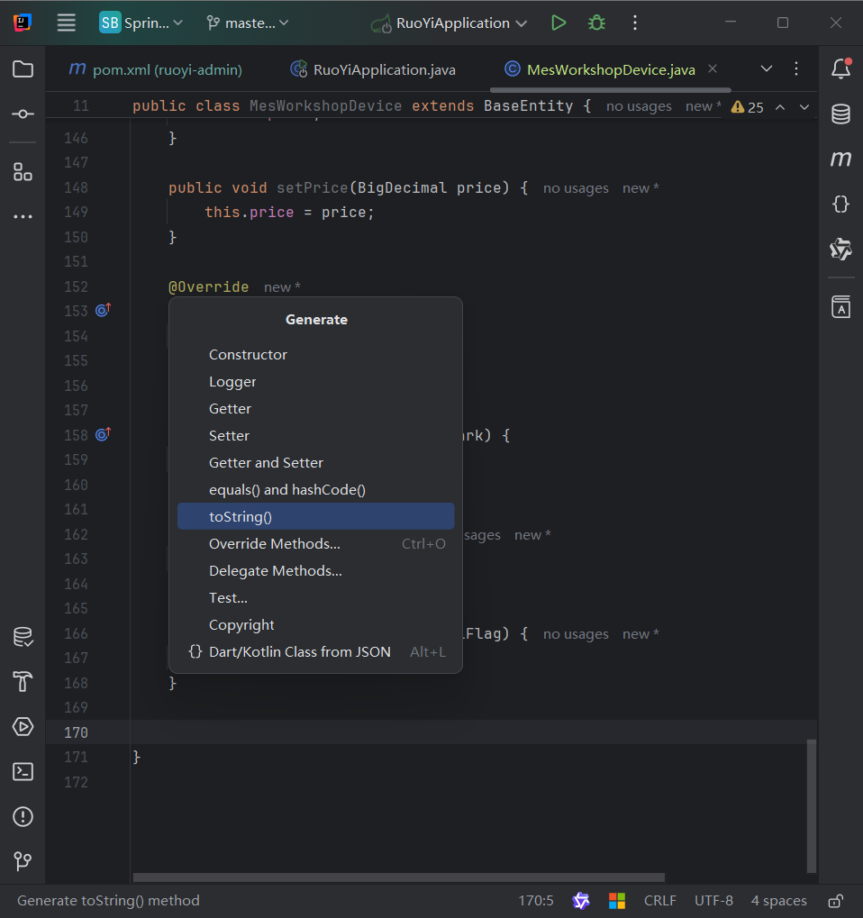Viewport: 863px width, 918px height.
Task: Switch to RuoYiApplication.java tab
Action: point(373,69)
